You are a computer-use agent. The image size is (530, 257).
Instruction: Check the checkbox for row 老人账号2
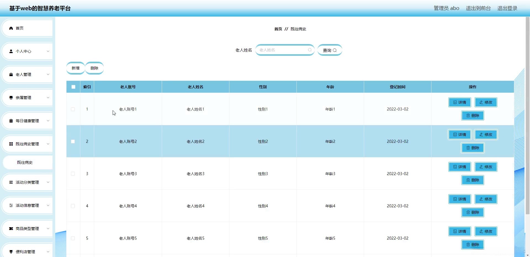click(73, 141)
